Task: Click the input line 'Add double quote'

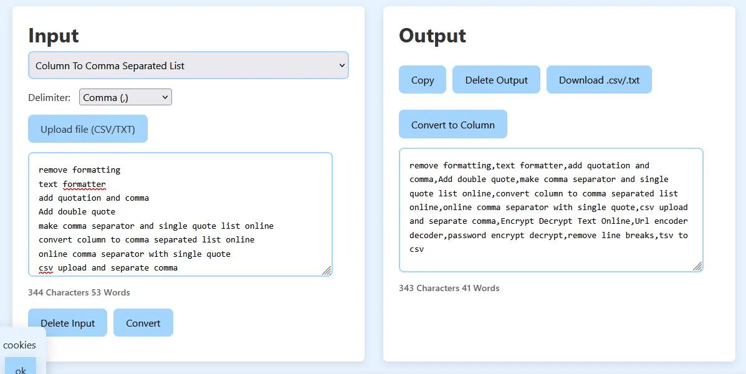Action: click(x=77, y=212)
